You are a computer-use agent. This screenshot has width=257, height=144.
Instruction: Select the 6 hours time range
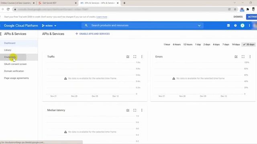[x=177, y=44]
